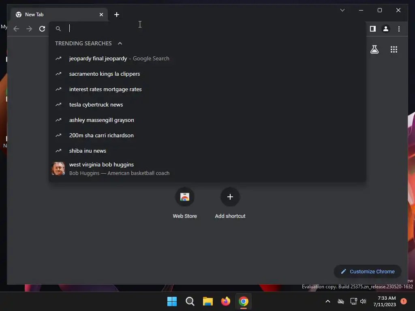Open the clock showing 7:33 AM
The width and height of the screenshot is (415, 311).
point(385,301)
